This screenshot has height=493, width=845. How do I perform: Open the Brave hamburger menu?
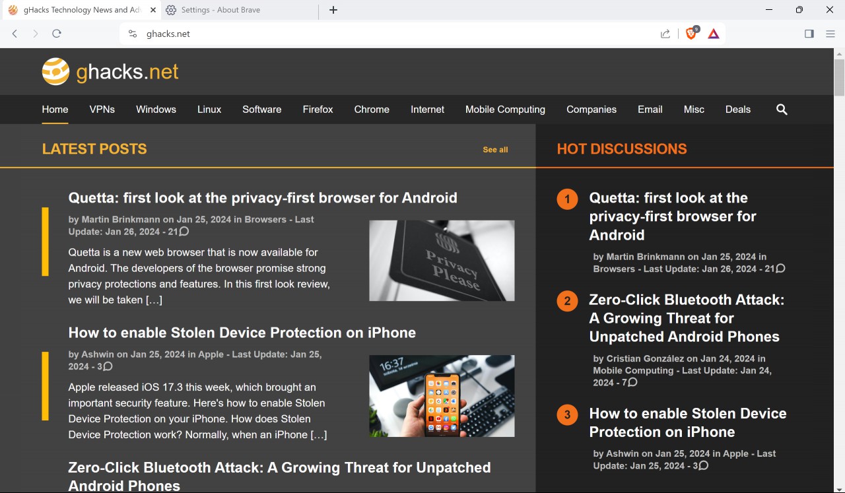coord(830,34)
